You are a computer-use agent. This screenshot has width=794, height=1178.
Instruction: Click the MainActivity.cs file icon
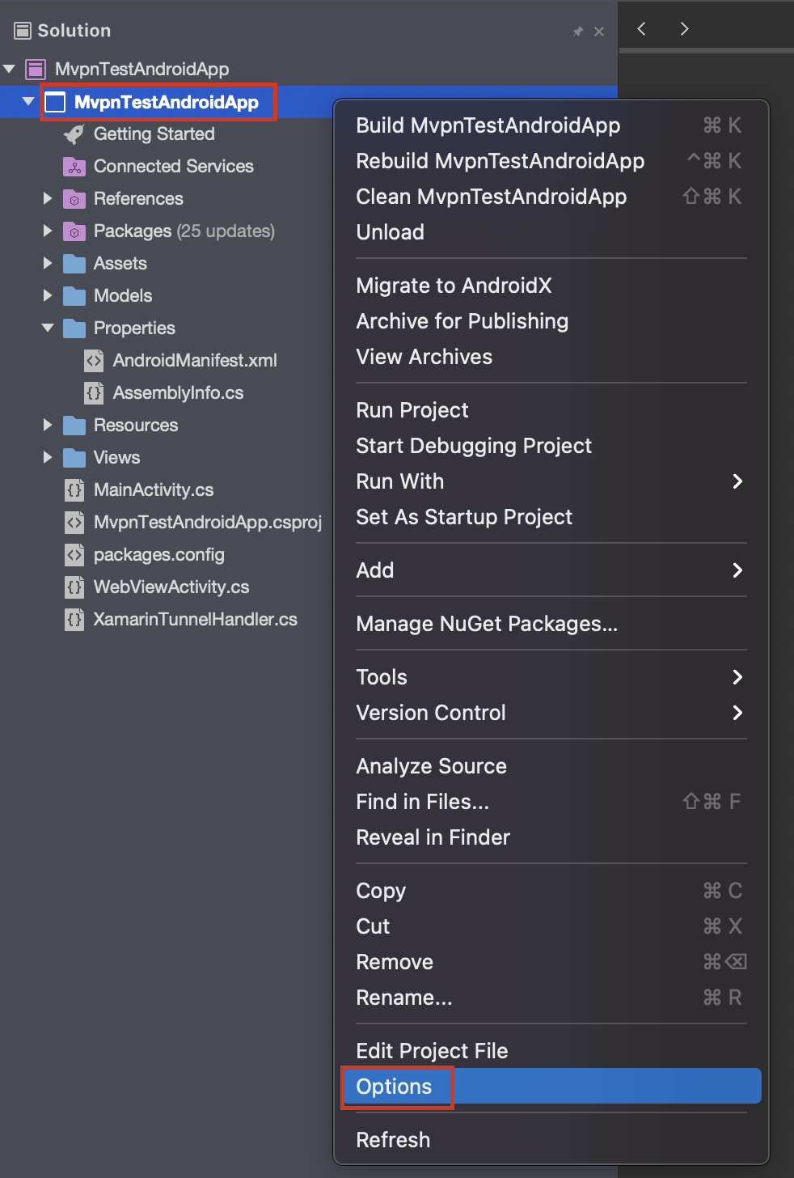click(74, 490)
